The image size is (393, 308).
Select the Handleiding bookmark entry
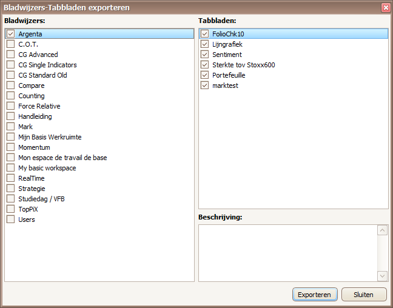click(35, 116)
